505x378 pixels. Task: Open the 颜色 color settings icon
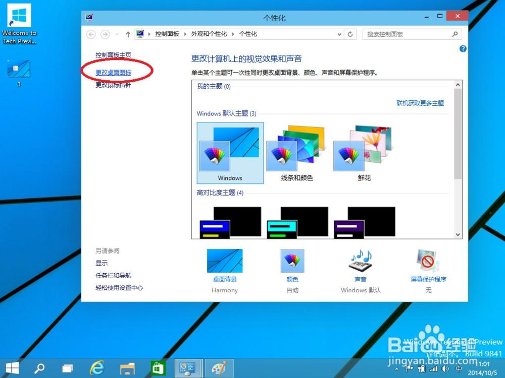(x=292, y=261)
